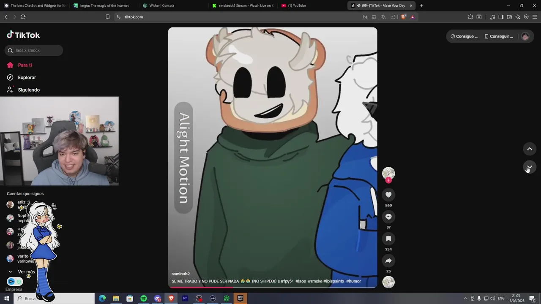Switch to the Wither | Consola tab
541x304 pixels.
[x=173, y=5]
